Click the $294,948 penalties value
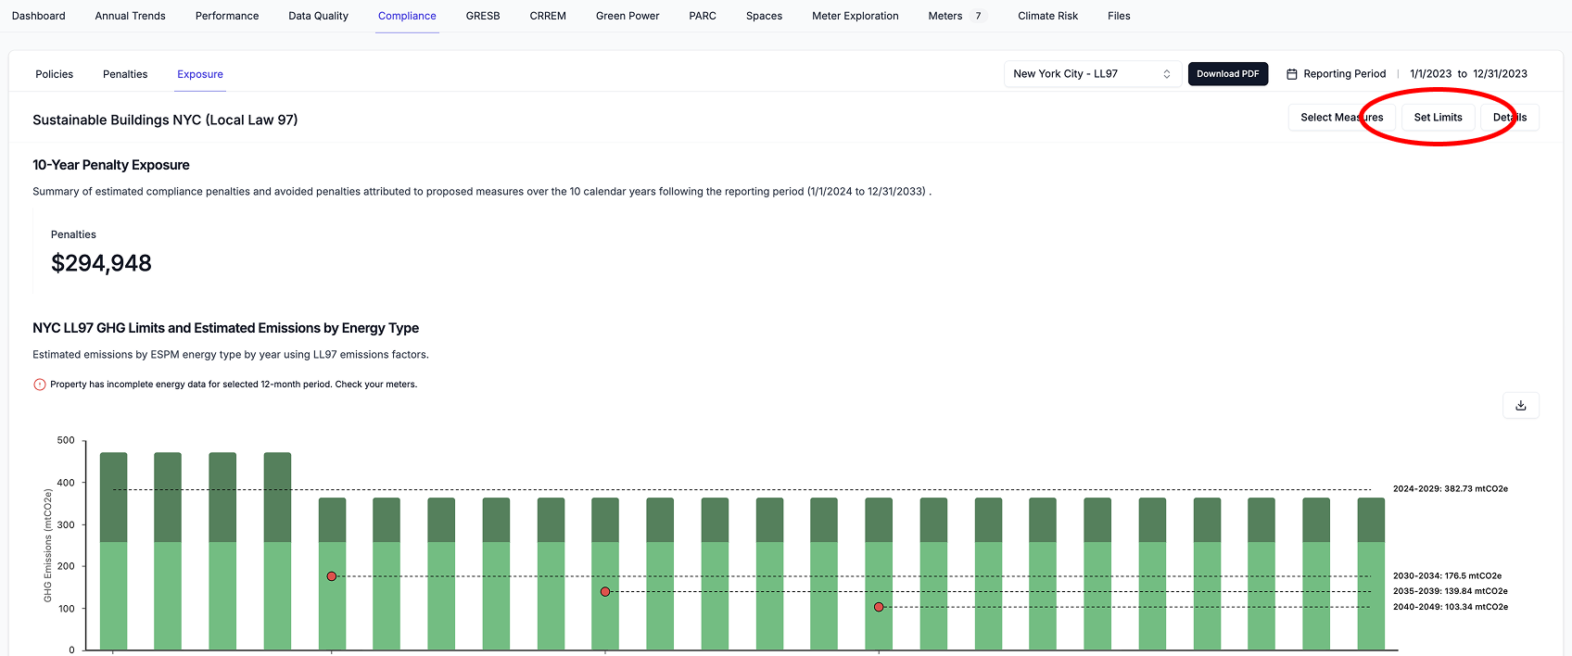Image resolution: width=1572 pixels, height=656 pixels. (x=101, y=263)
